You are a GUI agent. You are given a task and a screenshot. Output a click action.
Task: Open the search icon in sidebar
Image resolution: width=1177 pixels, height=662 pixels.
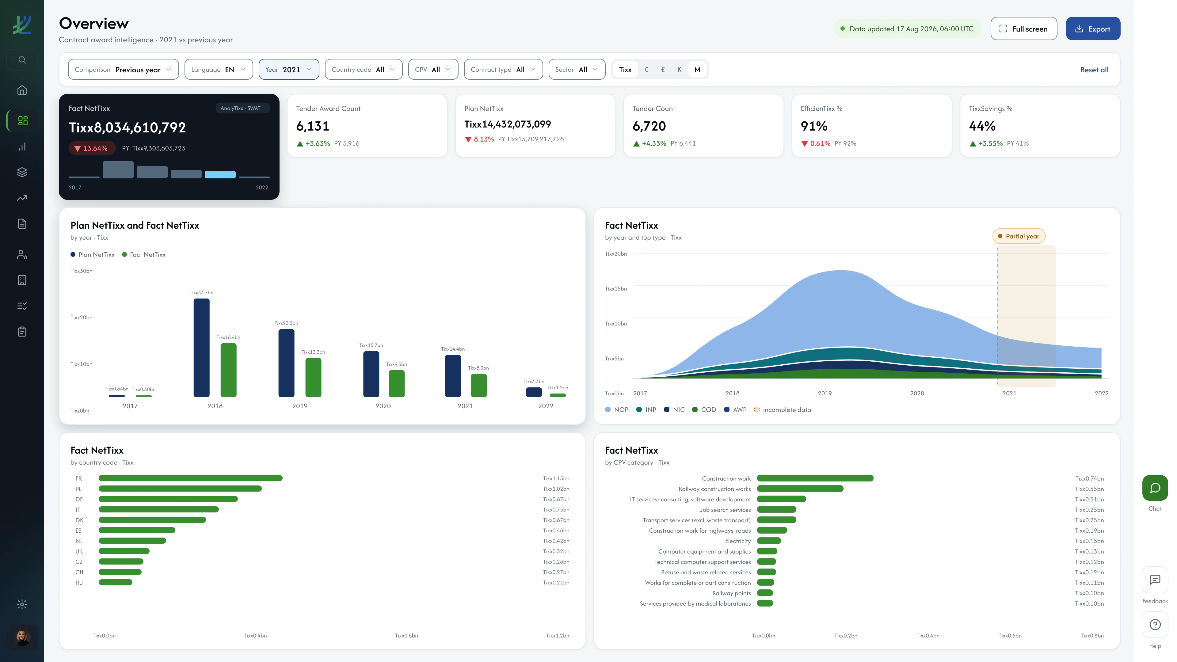pos(22,60)
